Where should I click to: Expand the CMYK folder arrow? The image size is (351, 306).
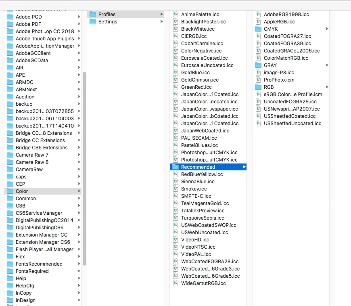327,29
